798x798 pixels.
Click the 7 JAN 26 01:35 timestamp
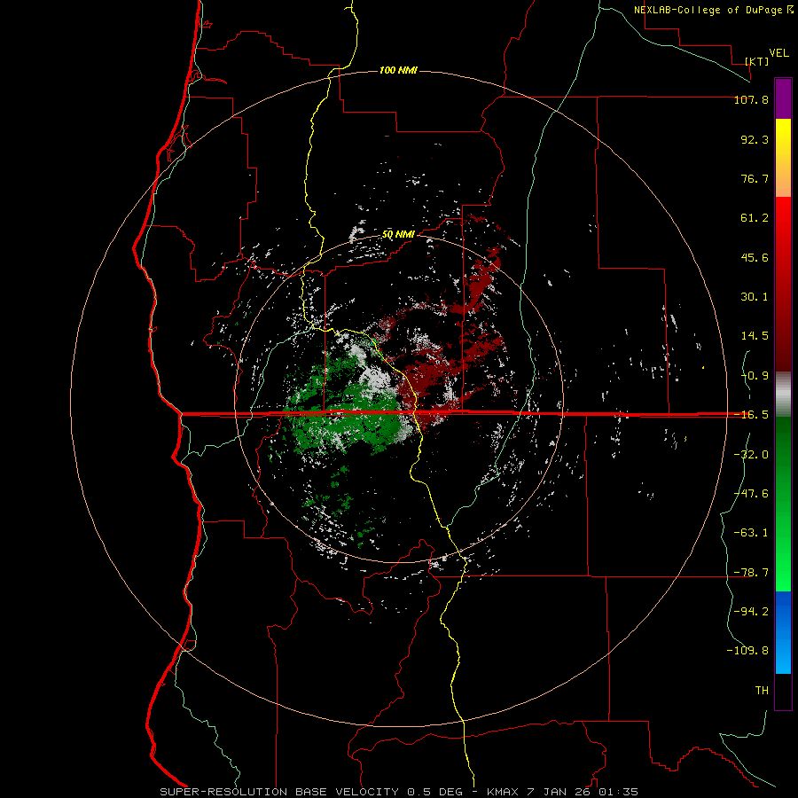click(583, 792)
